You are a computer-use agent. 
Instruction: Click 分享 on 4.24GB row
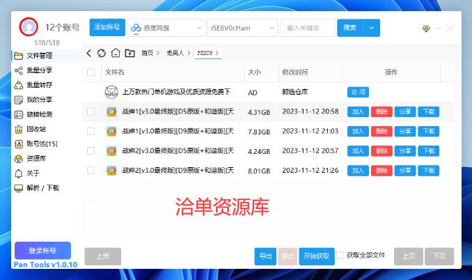[405, 151]
